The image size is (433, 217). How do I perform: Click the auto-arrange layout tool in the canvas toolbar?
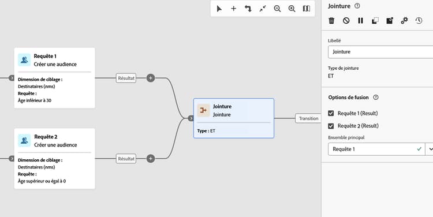(x=248, y=9)
